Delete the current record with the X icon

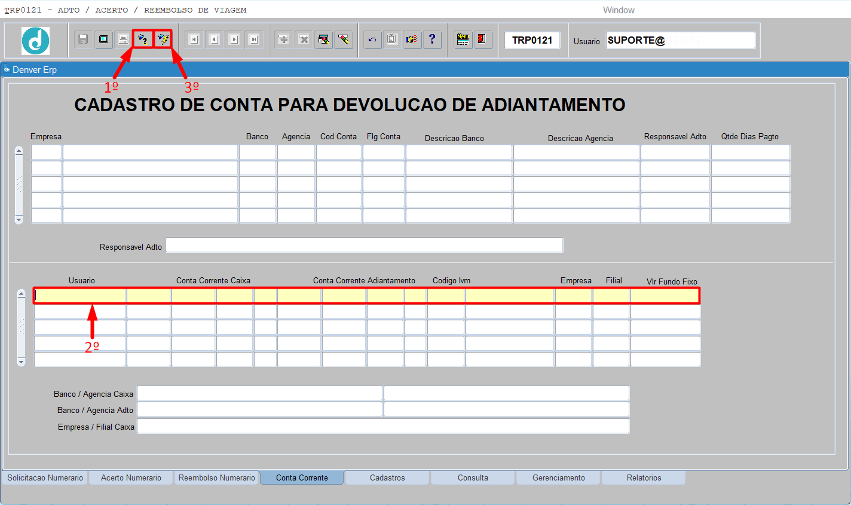[x=304, y=39]
